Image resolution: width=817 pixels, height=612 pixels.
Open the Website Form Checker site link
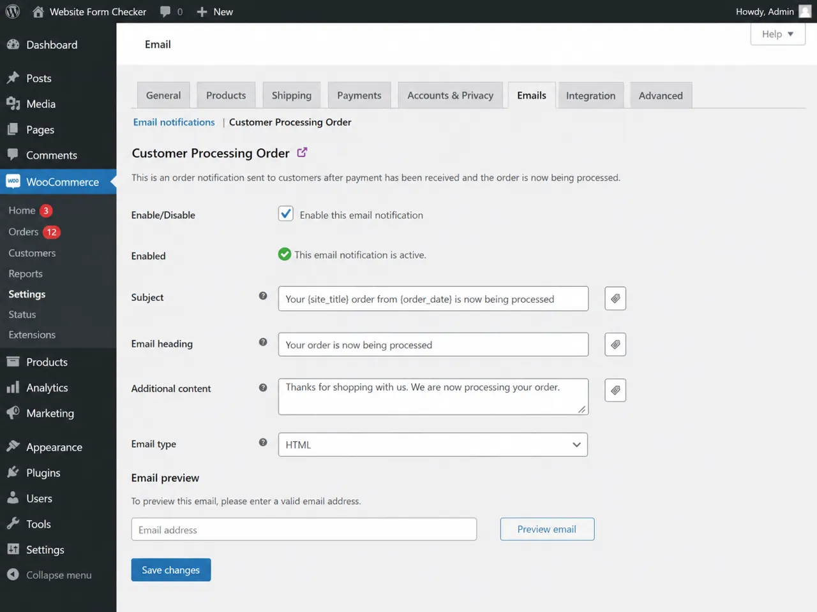click(89, 11)
